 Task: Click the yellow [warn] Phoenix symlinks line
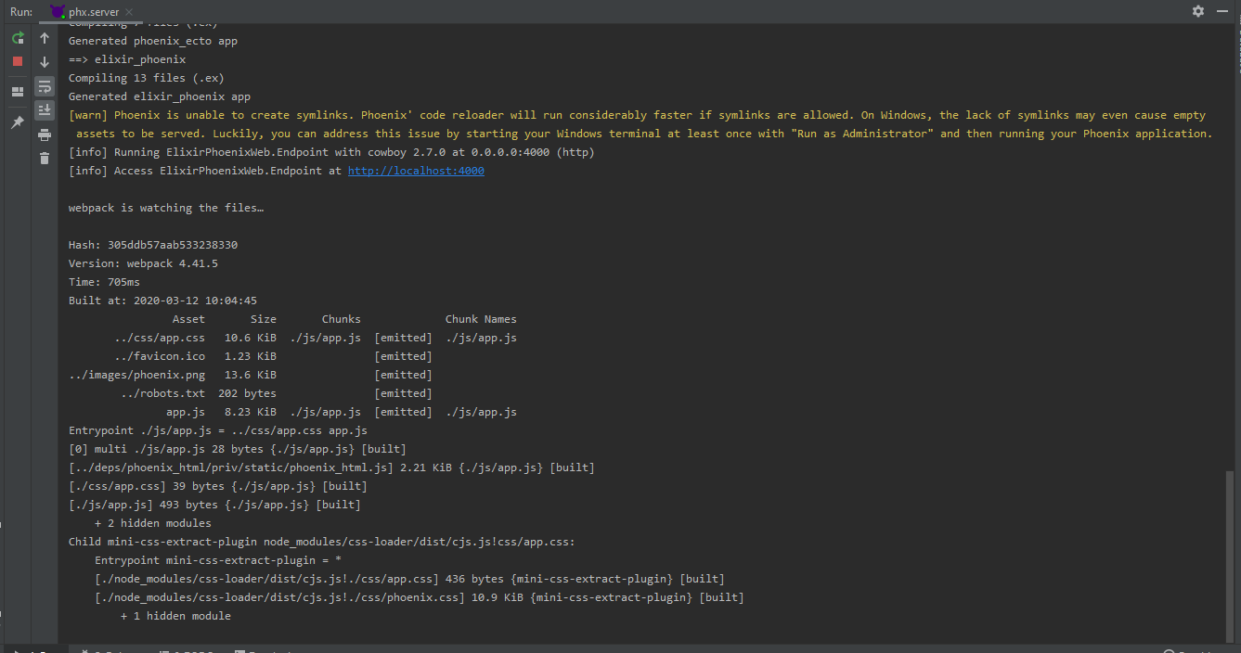[x=637, y=115]
